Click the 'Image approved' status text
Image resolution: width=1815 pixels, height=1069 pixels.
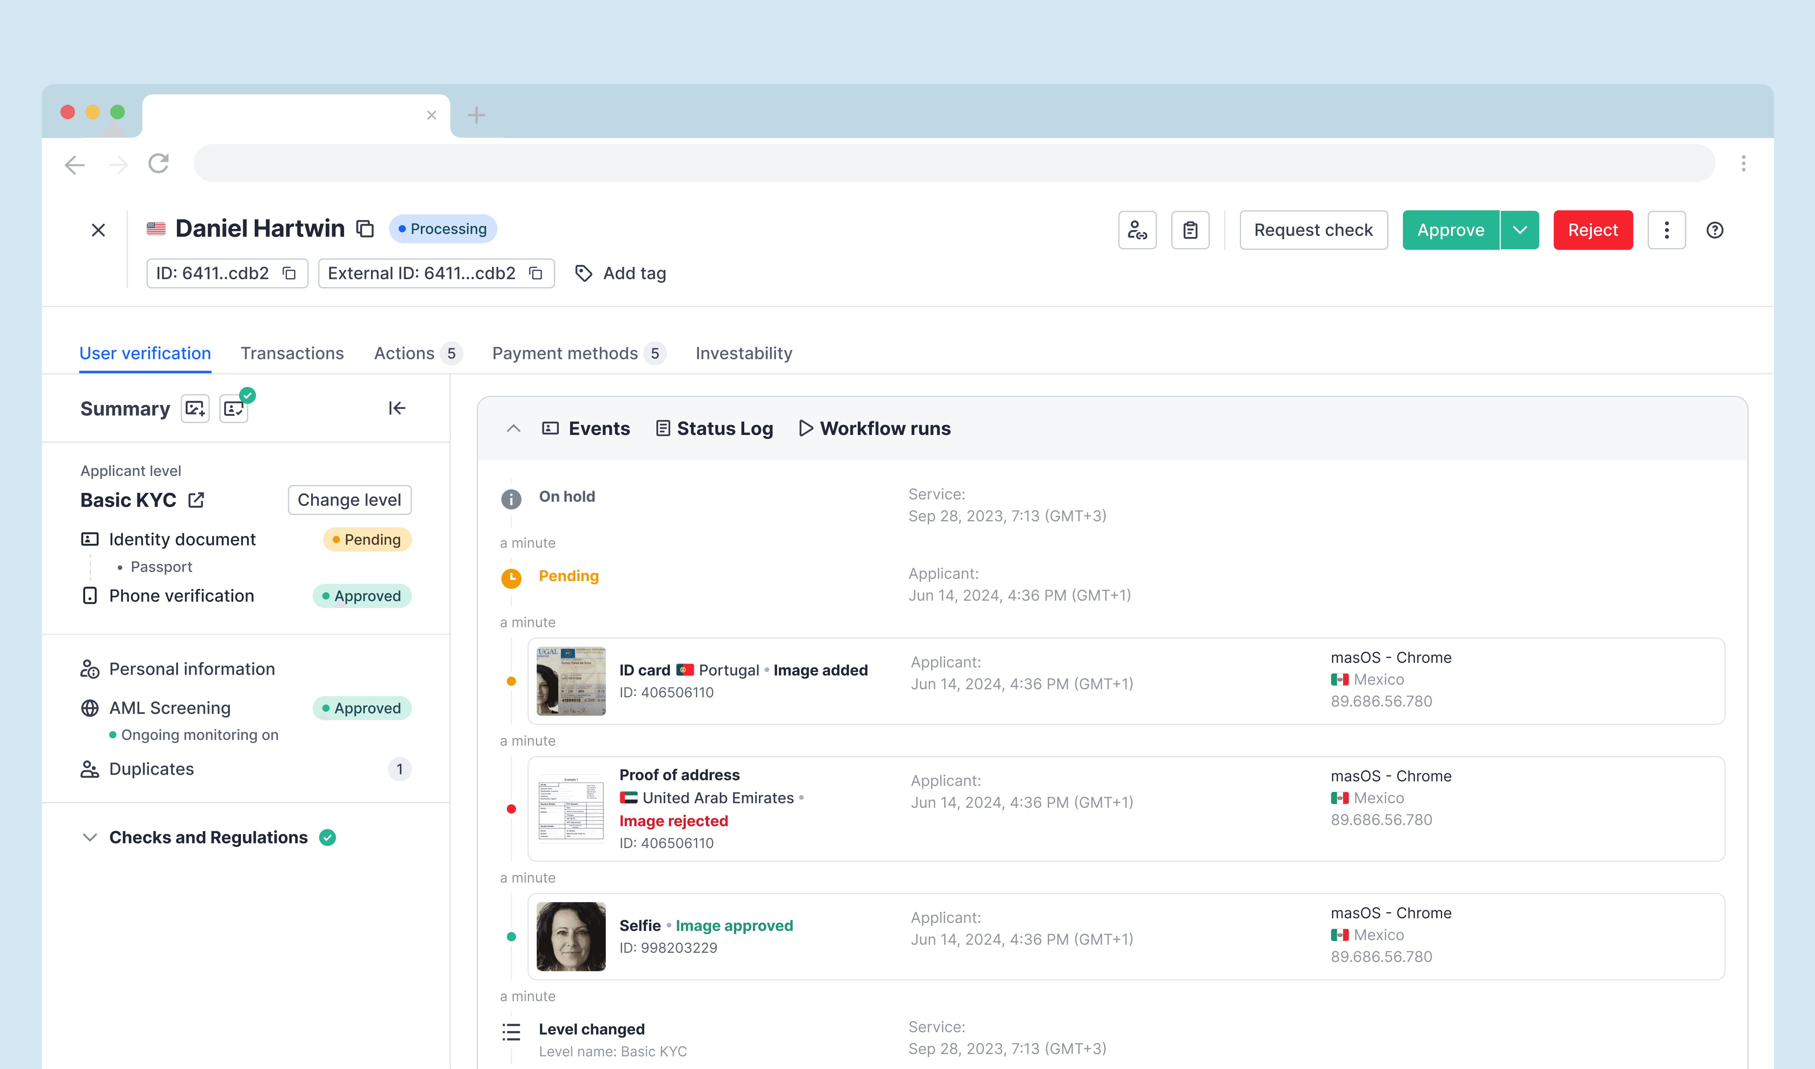[x=734, y=926]
